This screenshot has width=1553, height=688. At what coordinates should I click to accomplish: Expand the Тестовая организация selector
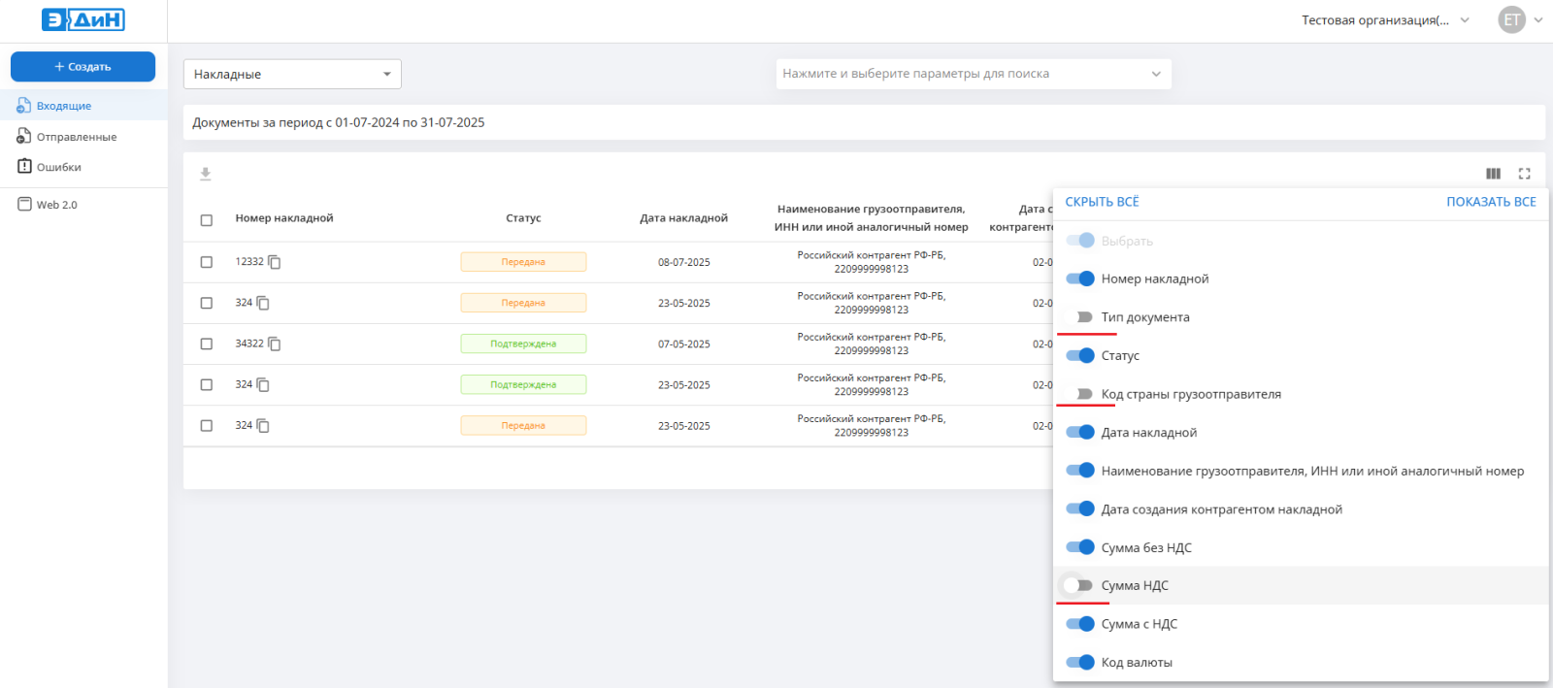[1385, 20]
